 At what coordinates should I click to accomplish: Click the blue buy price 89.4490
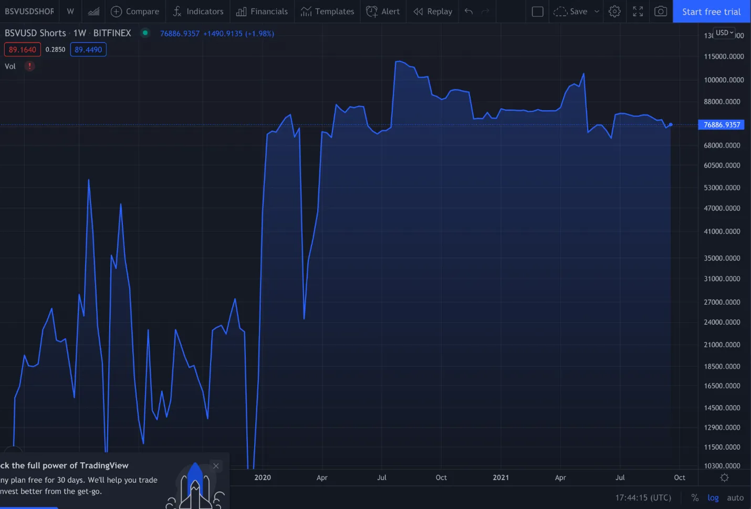88,49
